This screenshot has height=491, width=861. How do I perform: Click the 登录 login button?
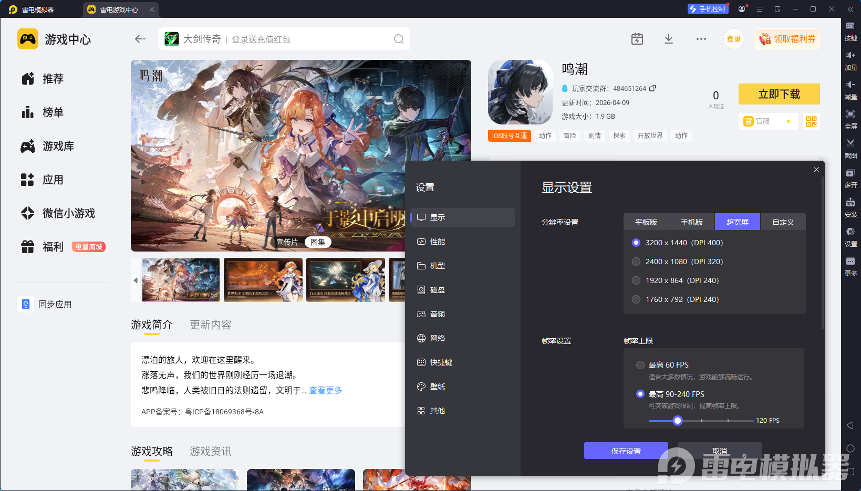(x=734, y=39)
